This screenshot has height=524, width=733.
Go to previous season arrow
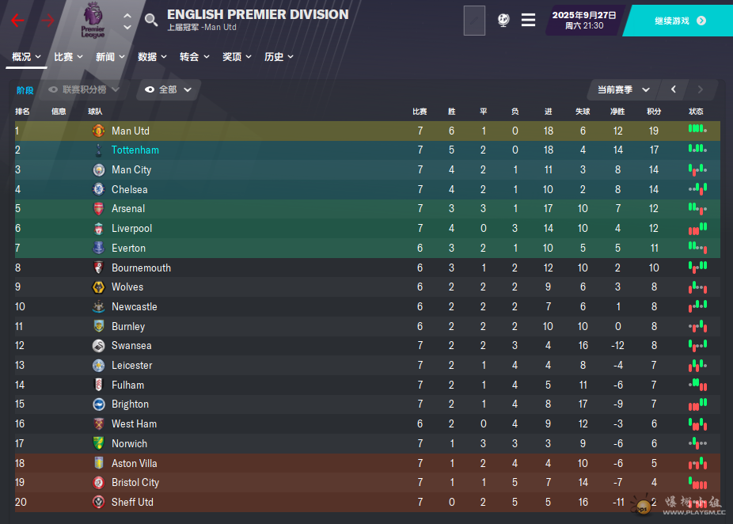tap(673, 89)
